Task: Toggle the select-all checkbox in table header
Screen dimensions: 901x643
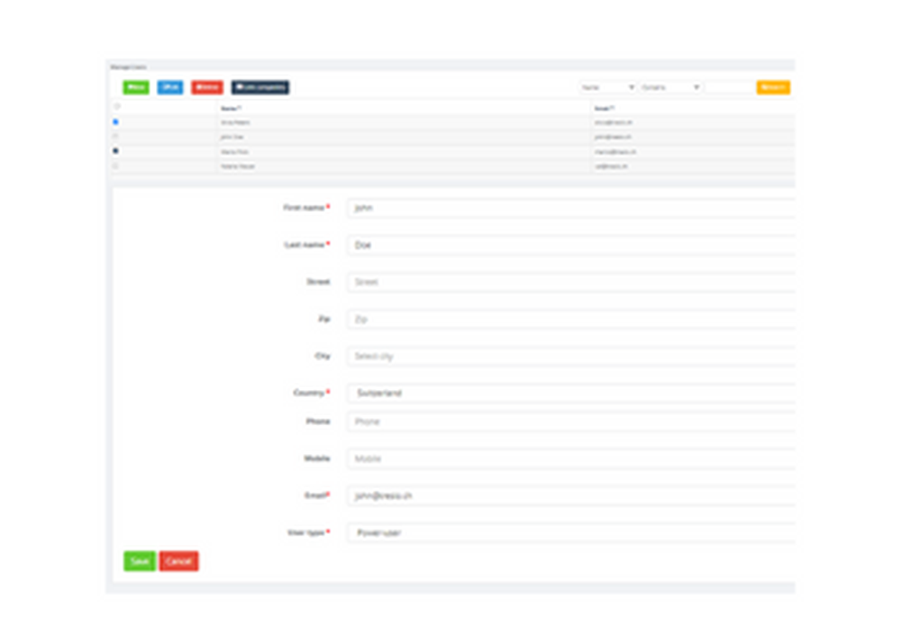Action: [116, 107]
